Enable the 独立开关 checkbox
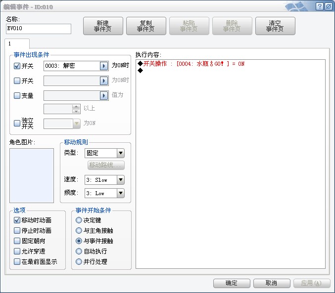Image resolution: width=335 pixels, height=293 pixels. pos(17,123)
